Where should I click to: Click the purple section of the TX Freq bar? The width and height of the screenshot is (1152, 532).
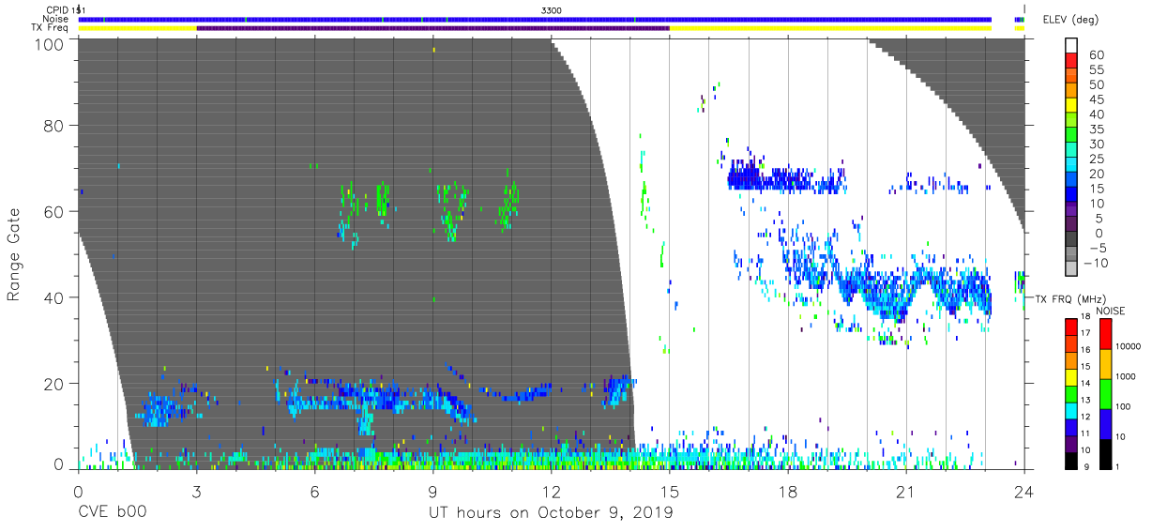click(x=432, y=28)
